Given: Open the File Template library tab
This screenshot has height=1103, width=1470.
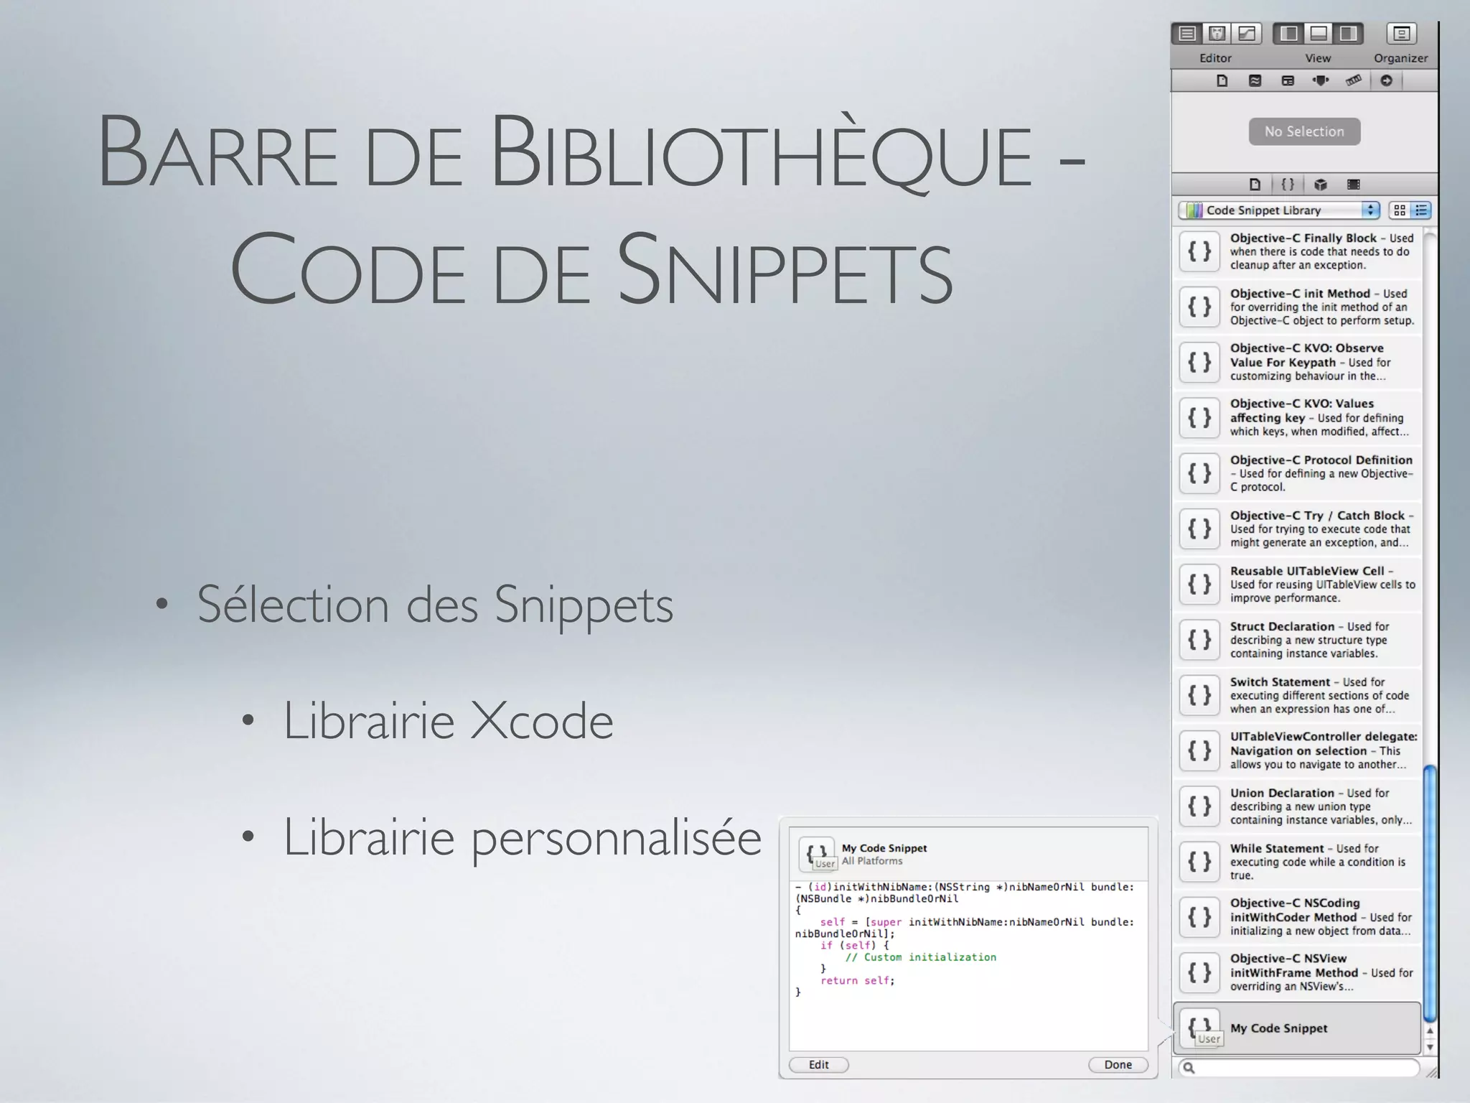Looking at the screenshot, I should (x=1255, y=185).
